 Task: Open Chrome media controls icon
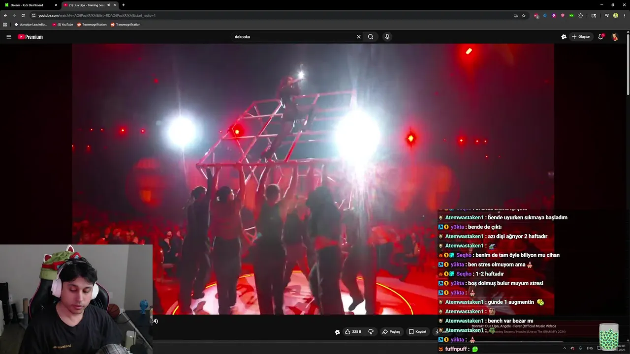(x=607, y=15)
